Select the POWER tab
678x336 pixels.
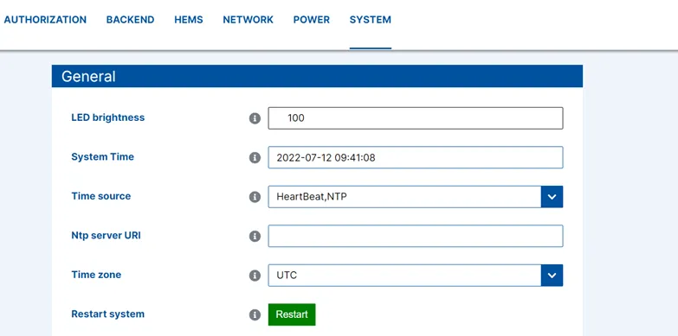pos(312,20)
